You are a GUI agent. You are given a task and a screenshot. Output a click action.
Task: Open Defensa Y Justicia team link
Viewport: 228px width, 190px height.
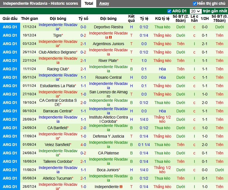108,136
